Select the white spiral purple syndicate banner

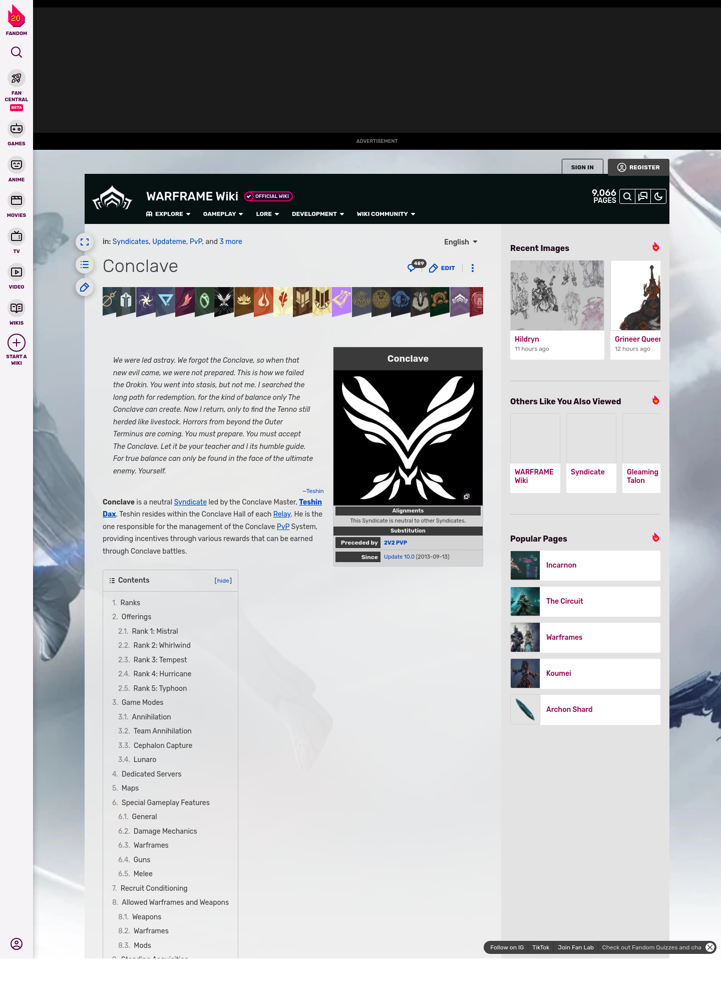[x=146, y=302]
